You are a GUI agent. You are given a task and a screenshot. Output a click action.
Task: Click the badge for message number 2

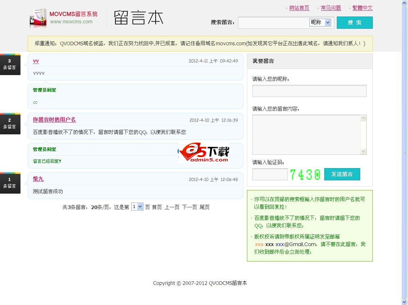click(x=10, y=124)
